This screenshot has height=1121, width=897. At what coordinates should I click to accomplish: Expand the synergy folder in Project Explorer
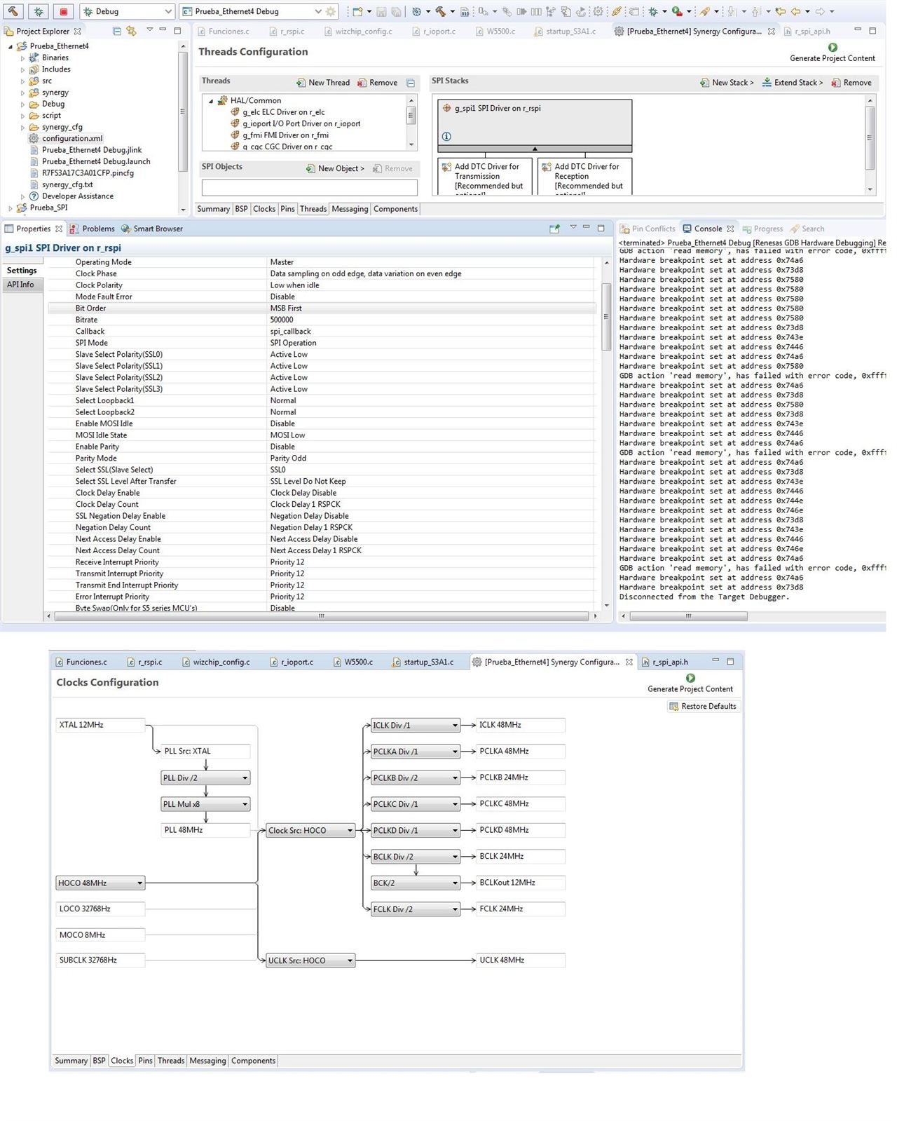[x=22, y=93]
